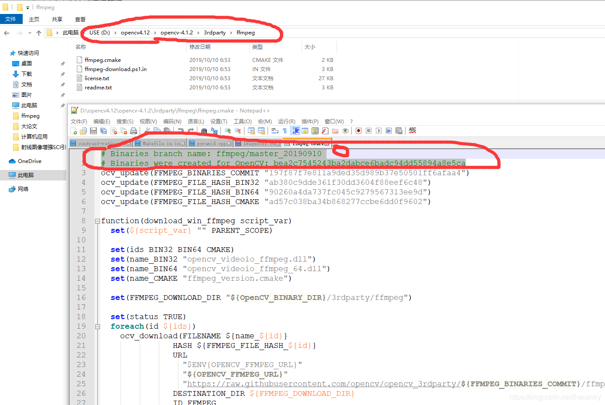605x405 pixels.
Task: Close the pyramid.cpp tab
Action: point(229,143)
